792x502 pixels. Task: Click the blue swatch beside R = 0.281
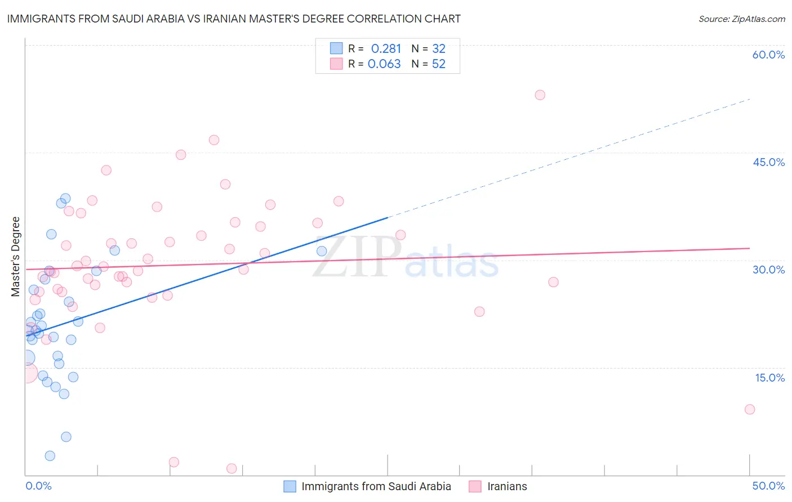click(x=336, y=48)
